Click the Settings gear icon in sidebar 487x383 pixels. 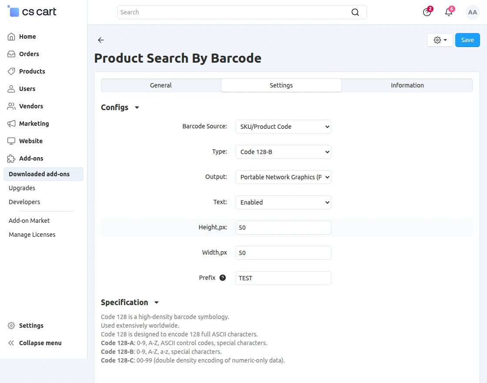coord(11,326)
